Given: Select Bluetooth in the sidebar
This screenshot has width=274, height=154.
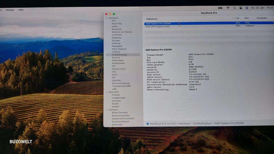Looking at the screenshot, I should pyautogui.click(x=116, y=29).
